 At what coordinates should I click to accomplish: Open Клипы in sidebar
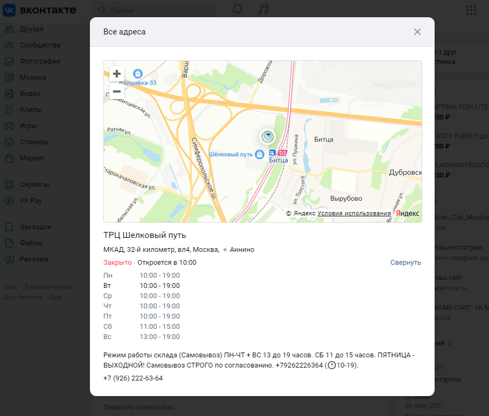pyautogui.click(x=31, y=110)
